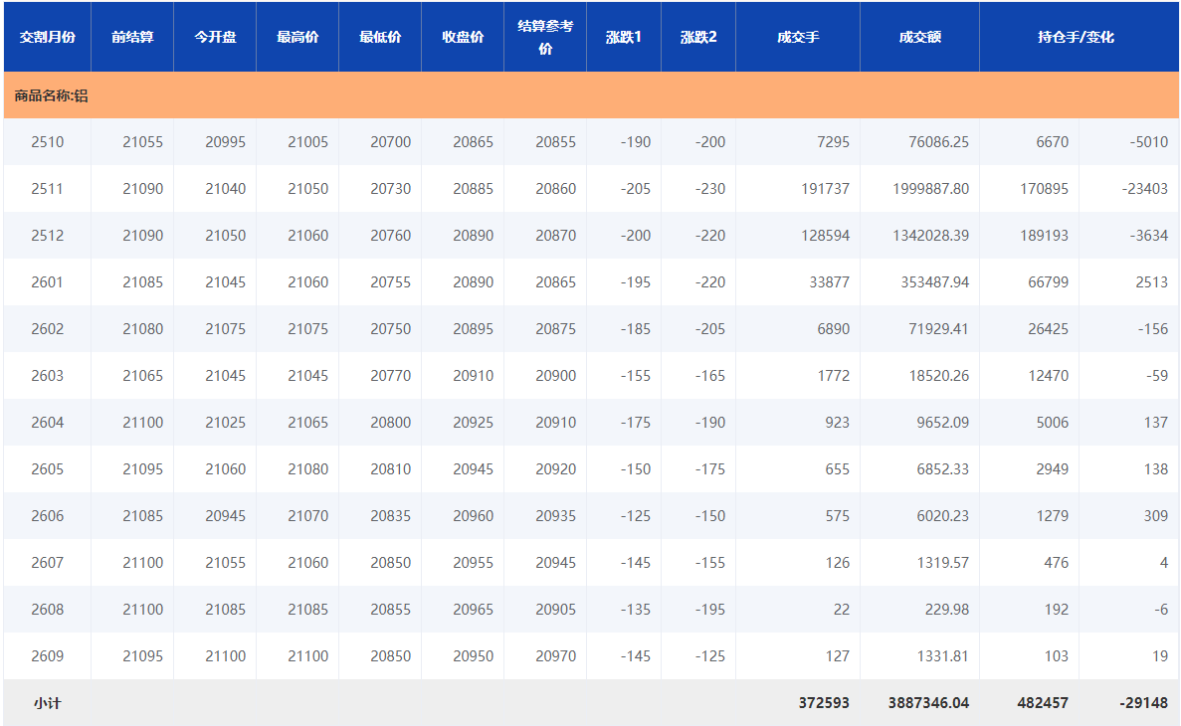
Task: Click the 成交手 column header
Action: (798, 37)
